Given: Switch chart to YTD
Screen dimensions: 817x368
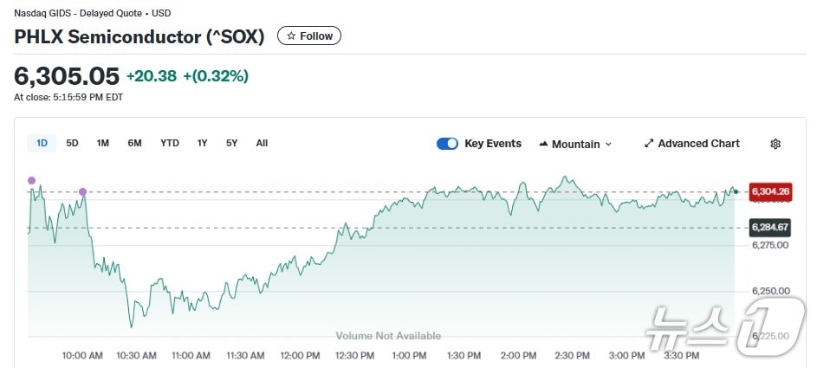Looking at the screenshot, I should (x=170, y=143).
